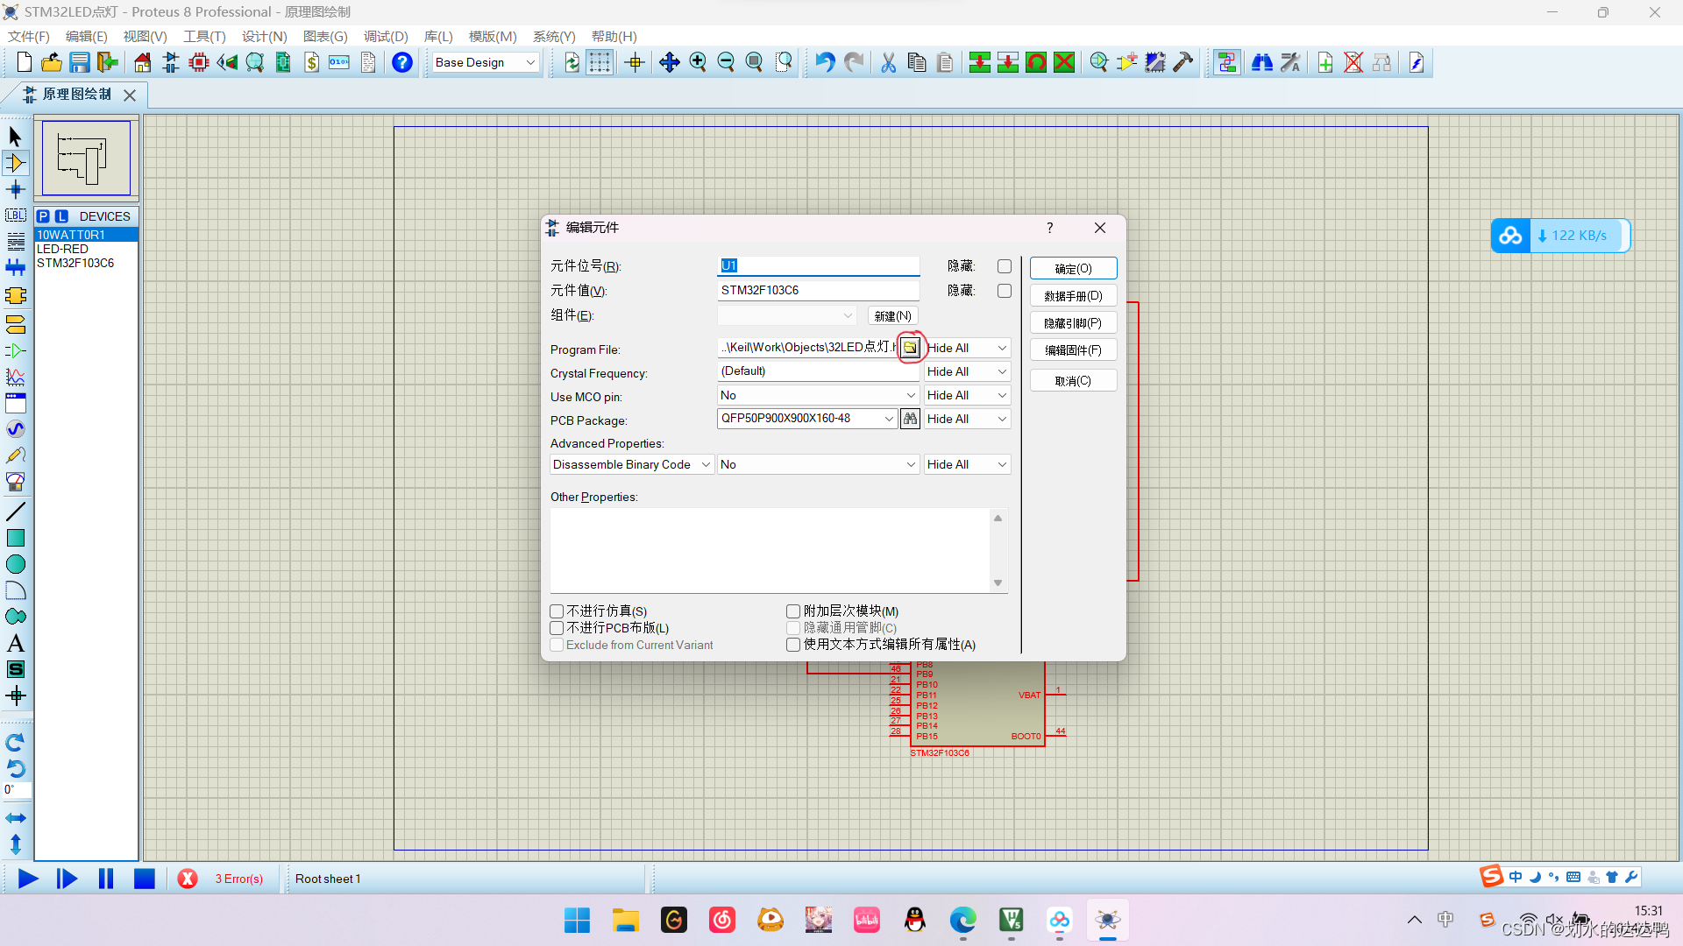Screen dimensions: 1683x946
Task: Click the New Project toolbar icon
Action: (24, 62)
